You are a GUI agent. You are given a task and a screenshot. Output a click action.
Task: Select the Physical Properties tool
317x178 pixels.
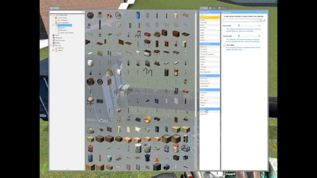(210, 54)
